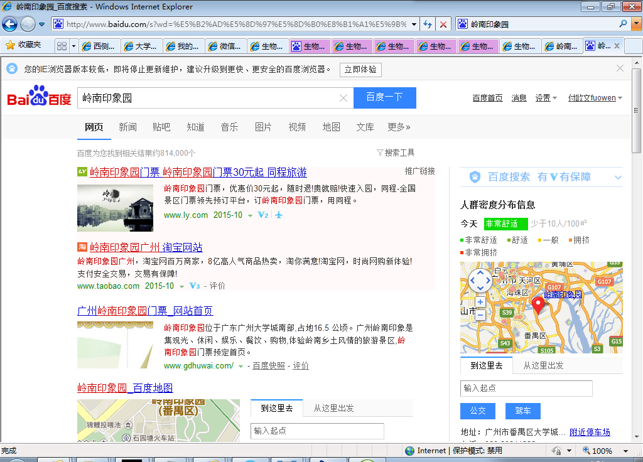Clear the Baidu search box with X
This screenshot has width=643, height=462.
[343, 98]
